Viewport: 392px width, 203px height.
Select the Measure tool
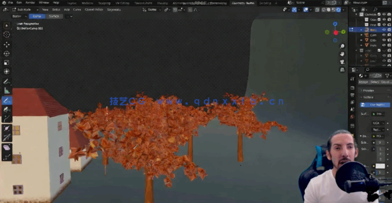tap(7, 91)
